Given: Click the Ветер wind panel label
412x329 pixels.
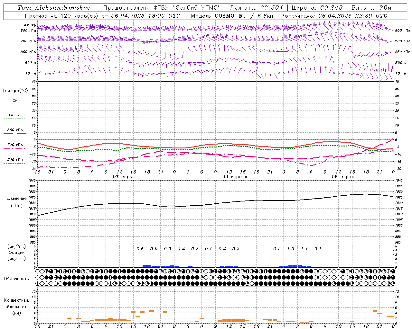Looking at the screenshot, I should point(30,24).
